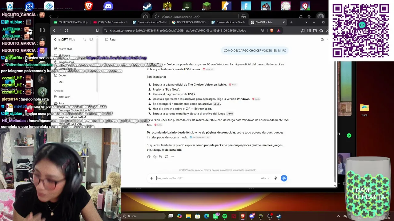The width and height of the screenshot is (394, 221).
Task: Open 'Rata' project breadcrumb header
Action: pyautogui.click(x=110, y=39)
